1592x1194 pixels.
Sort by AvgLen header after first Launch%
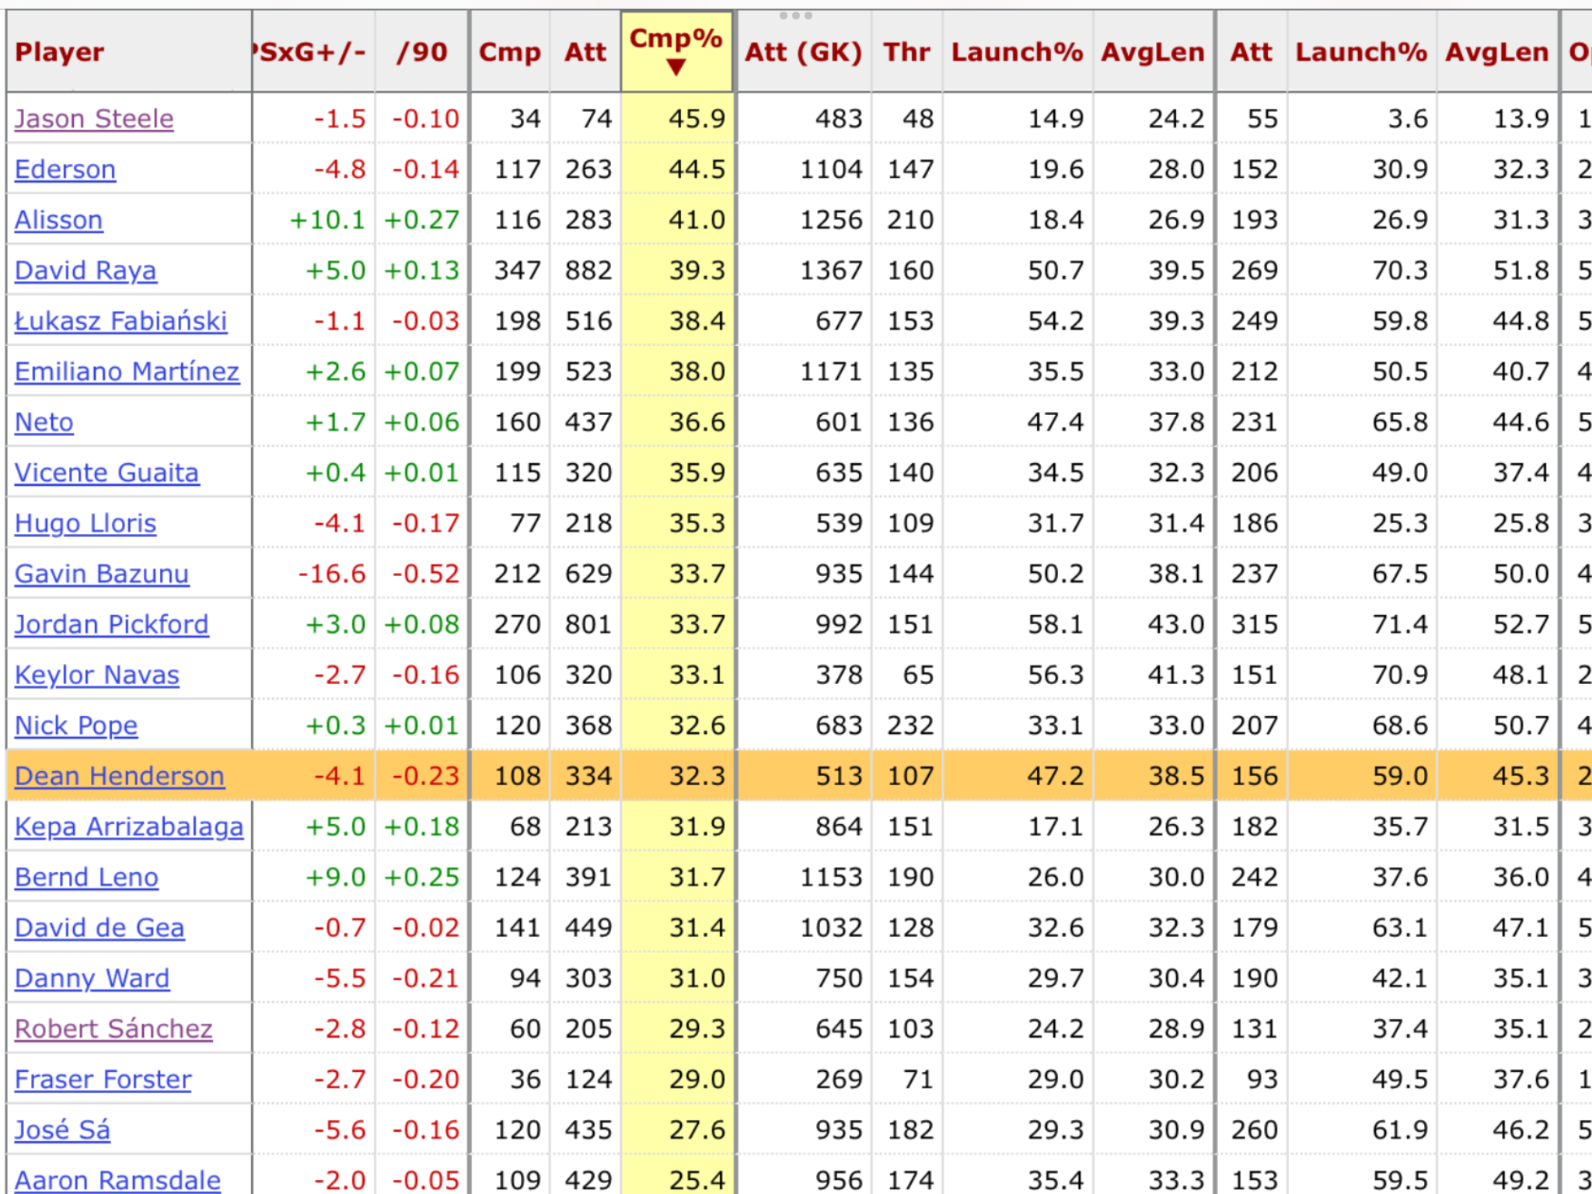[1154, 52]
